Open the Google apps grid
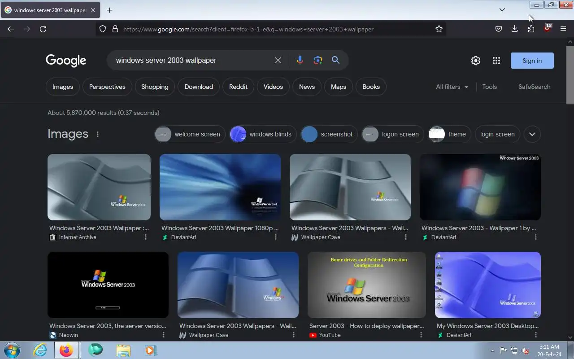574x359 pixels. (x=496, y=61)
